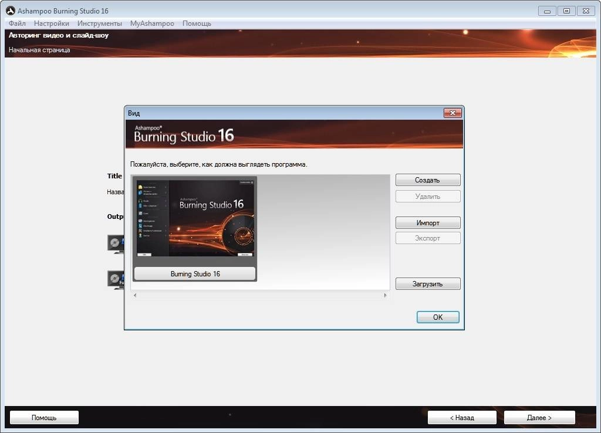Image resolution: width=601 pixels, height=433 pixels.
Task: Go back with the Назад button
Action: click(462, 418)
